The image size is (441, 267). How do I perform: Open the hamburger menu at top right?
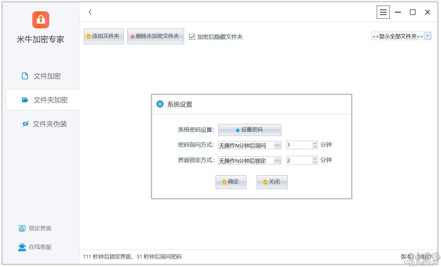(x=383, y=12)
